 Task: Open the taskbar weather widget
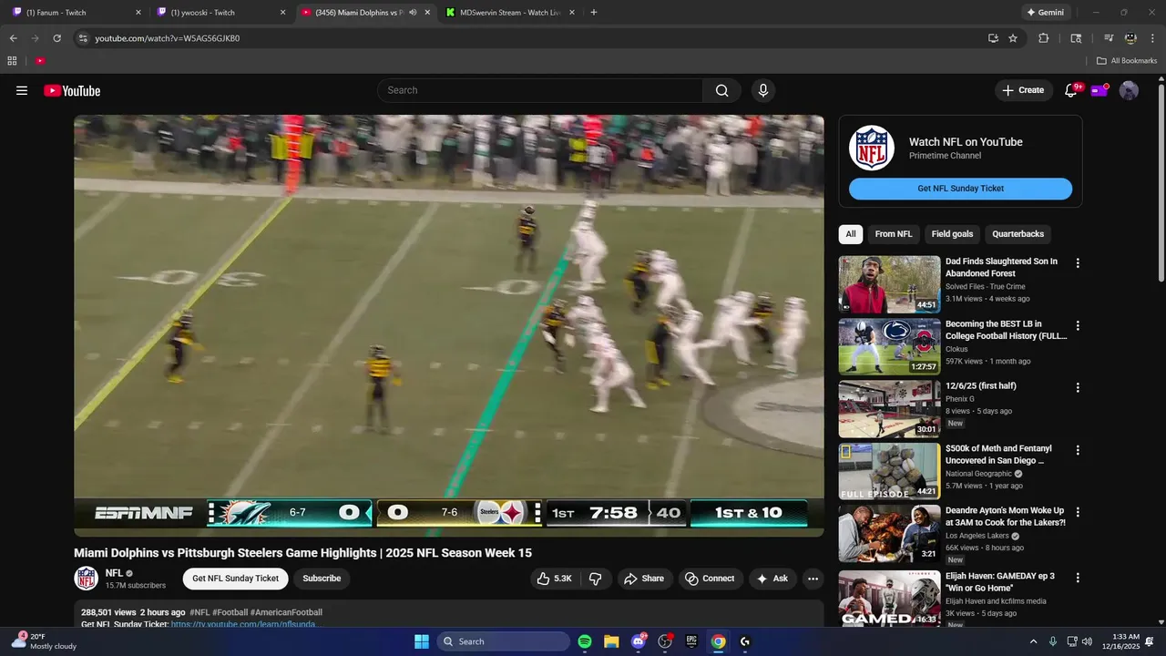click(x=44, y=641)
